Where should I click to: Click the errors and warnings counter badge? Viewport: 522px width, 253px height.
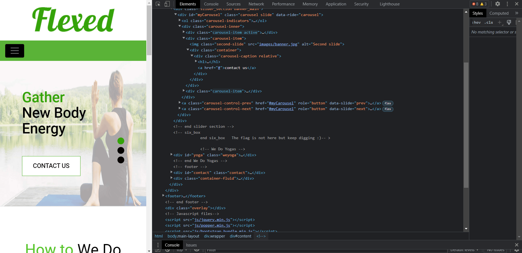click(x=480, y=4)
